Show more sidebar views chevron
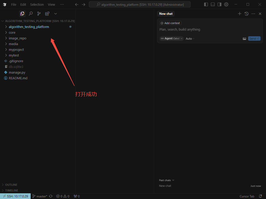266x199 pixels. [x=56, y=14]
